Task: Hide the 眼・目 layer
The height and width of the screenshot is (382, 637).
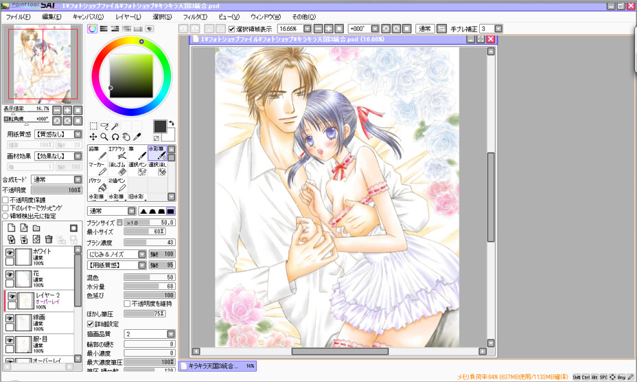Action: pos(10,340)
